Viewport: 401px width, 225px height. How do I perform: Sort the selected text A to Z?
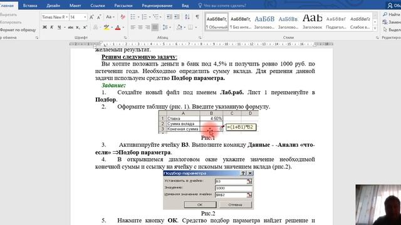point(187,17)
